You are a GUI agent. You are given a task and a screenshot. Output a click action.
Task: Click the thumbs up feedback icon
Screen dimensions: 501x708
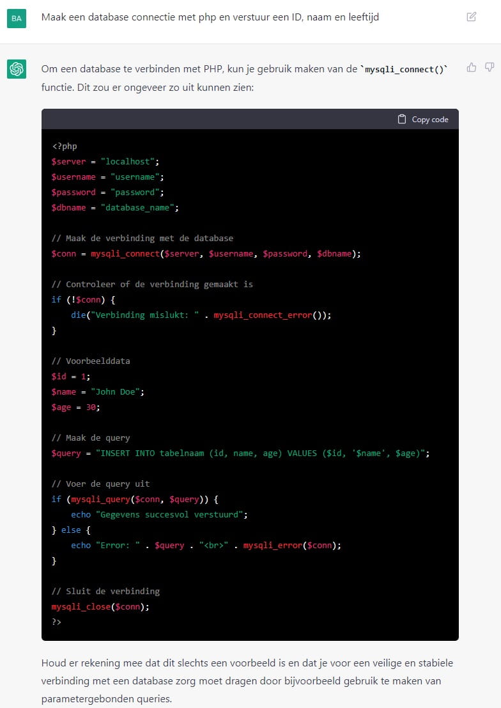[471, 67]
